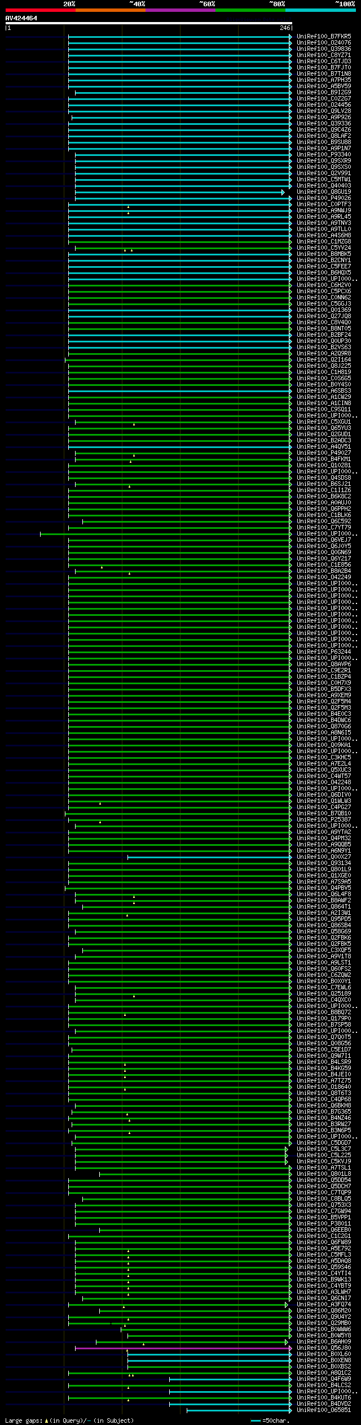Click label UniRef100_C5MFL3
361x1425 pixels.
point(324,1255)
